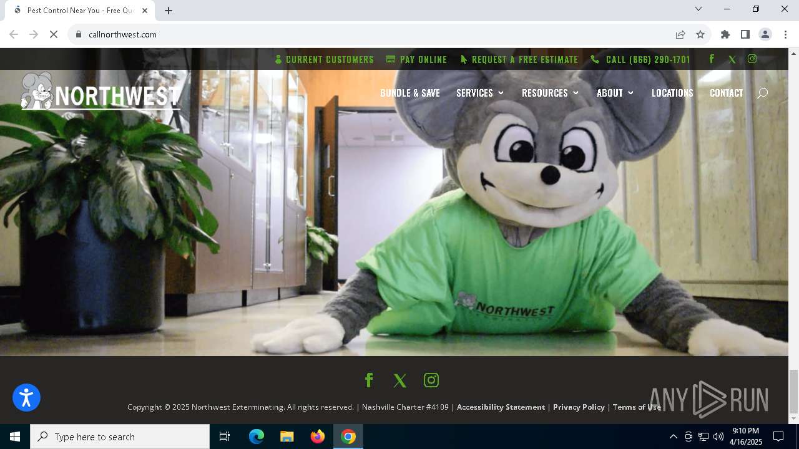Open the header X (Twitter) icon
This screenshot has width=799, height=449.
coord(732,59)
